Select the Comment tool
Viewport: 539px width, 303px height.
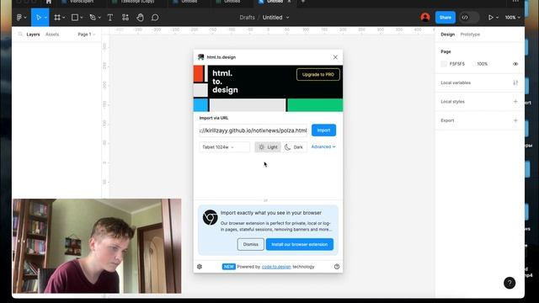[155, 18]
